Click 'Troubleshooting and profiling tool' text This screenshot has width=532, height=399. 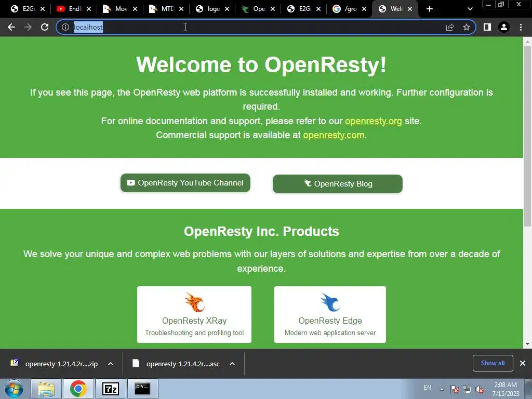point(194,333)
